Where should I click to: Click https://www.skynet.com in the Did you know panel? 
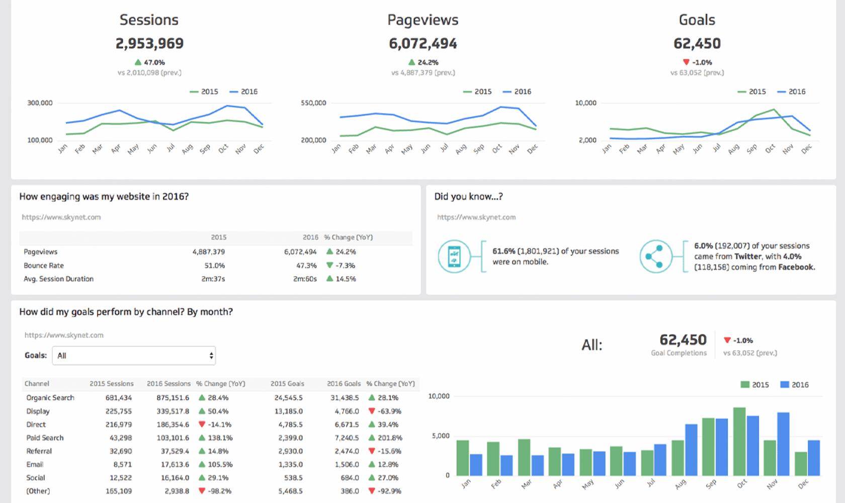pos(476,217)
